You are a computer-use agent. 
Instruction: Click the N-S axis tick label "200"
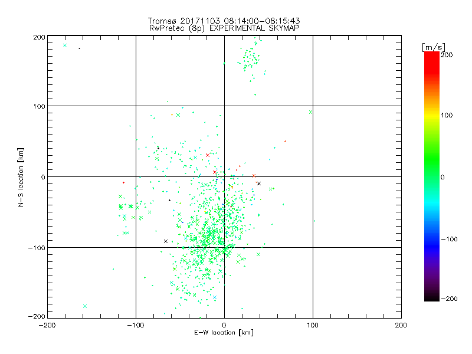[x=39, y=38]
